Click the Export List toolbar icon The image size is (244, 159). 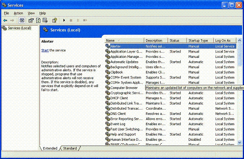[x=45, y=20]
